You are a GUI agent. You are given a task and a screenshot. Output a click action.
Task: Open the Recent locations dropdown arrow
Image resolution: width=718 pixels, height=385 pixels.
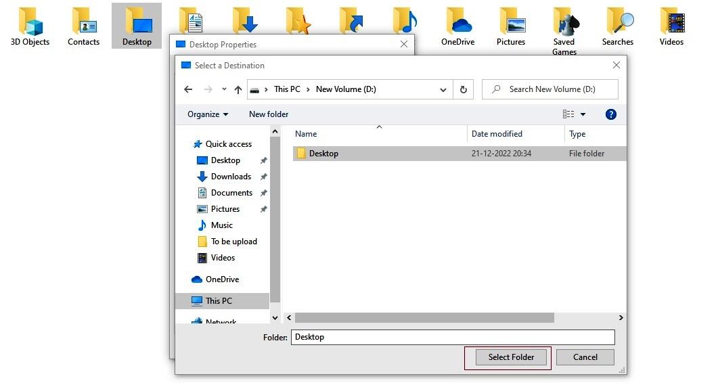tap(224, 89)
